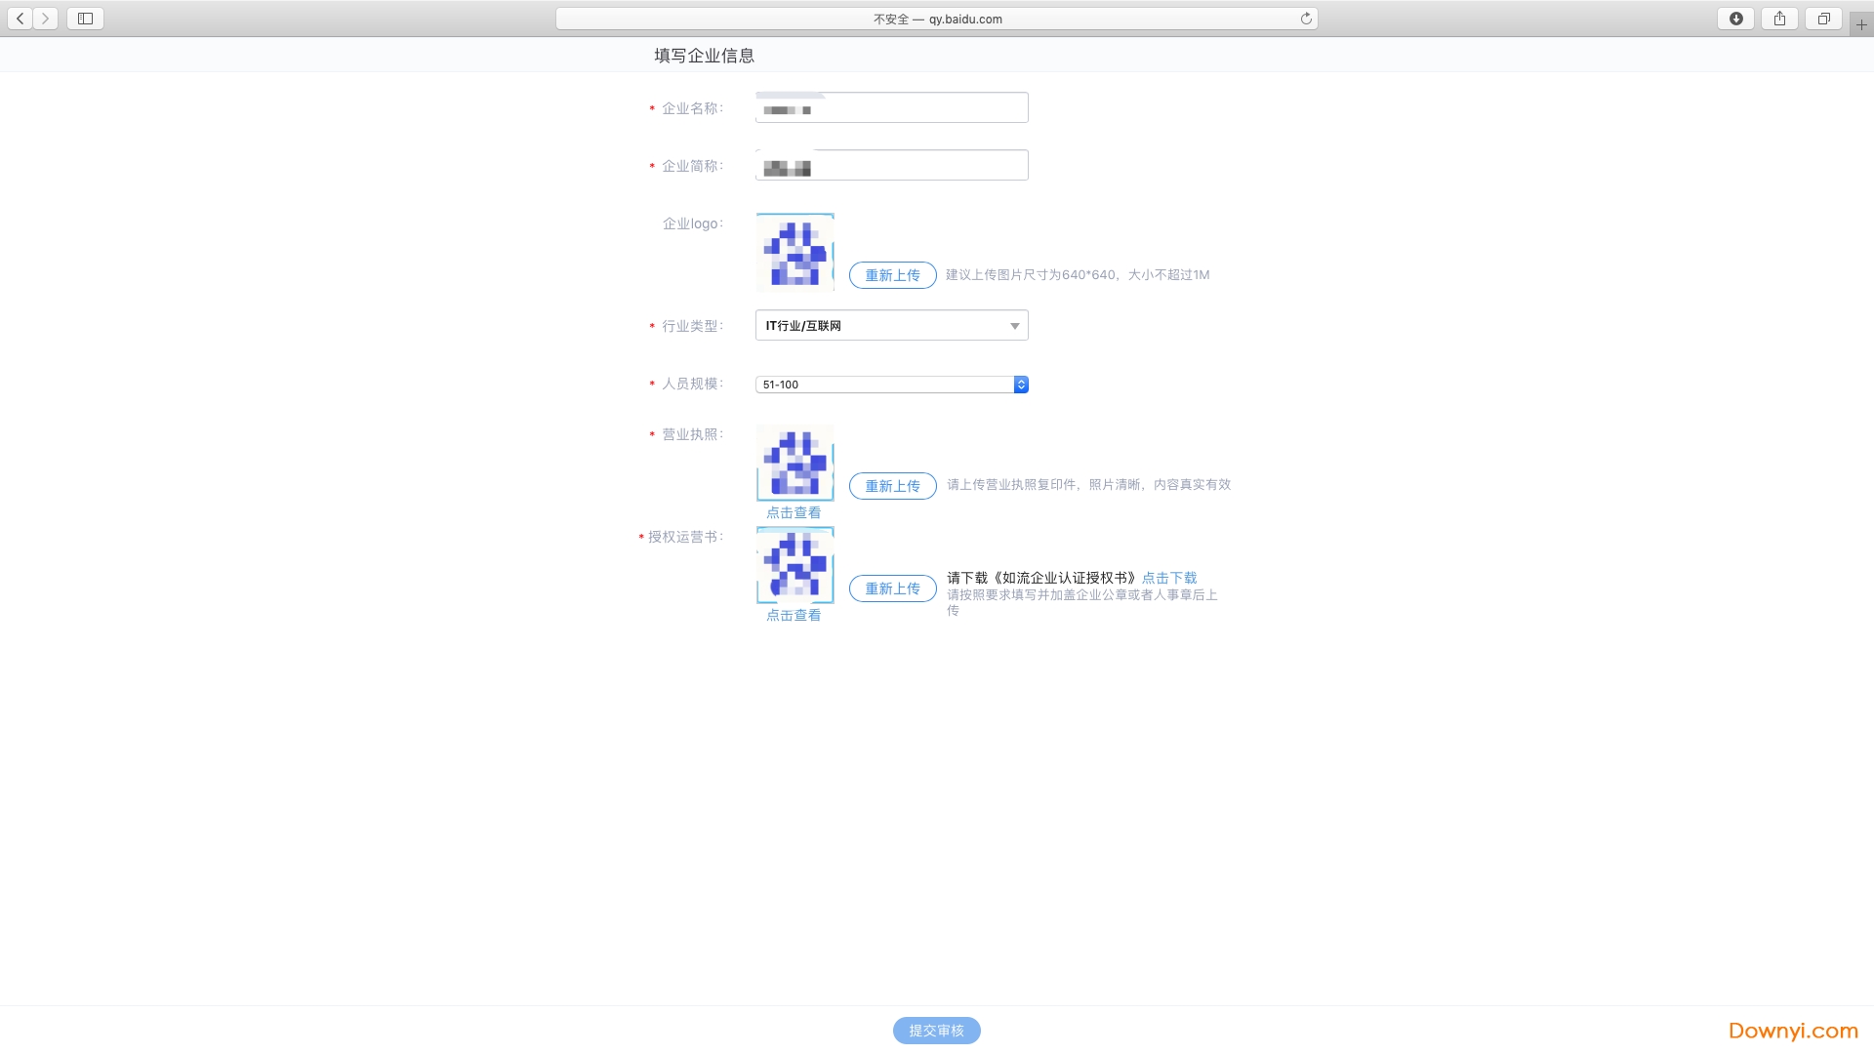The image size is (1874, 1054).
Task: Click Safari forward navigation arrow
Action: coord(45,19)
